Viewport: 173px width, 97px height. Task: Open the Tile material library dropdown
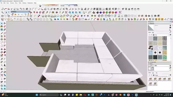[162, 35]
